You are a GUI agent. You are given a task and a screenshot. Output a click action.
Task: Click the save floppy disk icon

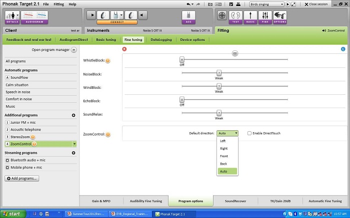coord(231,4)
